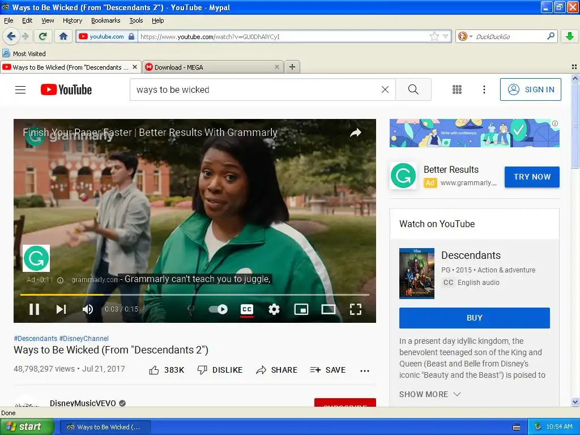This screenshot has width=580, height=435.
Task: Click the SAVE button below video
Action: tap(328, 370)
